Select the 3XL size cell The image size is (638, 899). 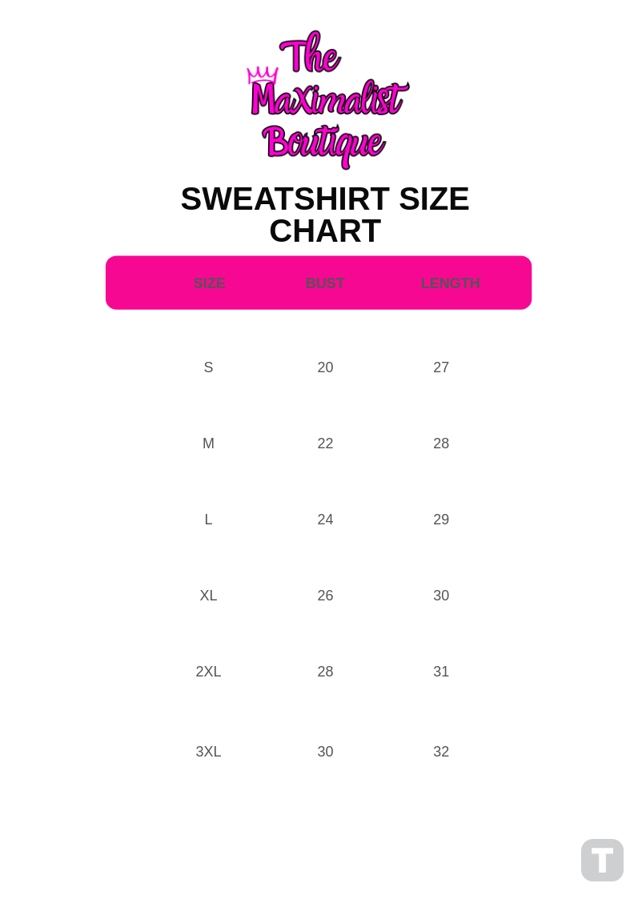coord(208,752)
